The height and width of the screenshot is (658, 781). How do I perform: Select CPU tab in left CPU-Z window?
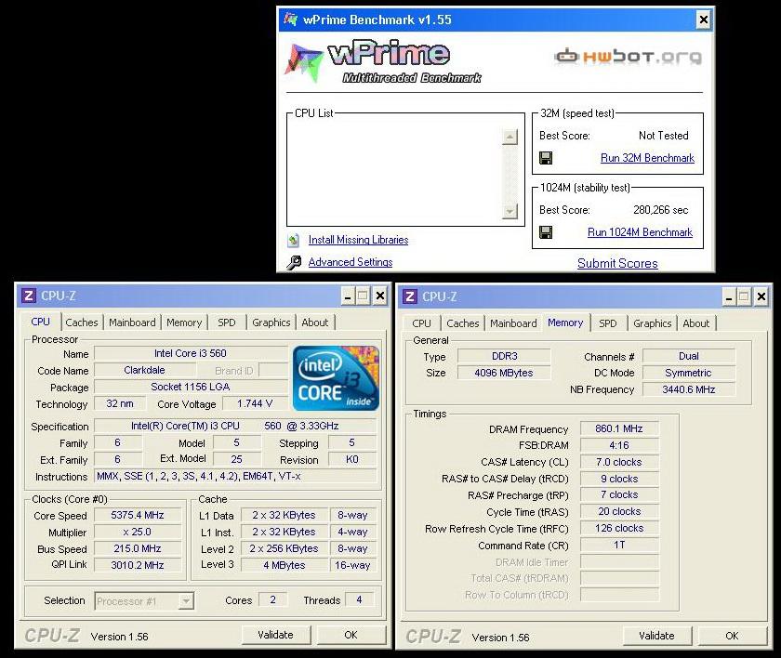40,322
